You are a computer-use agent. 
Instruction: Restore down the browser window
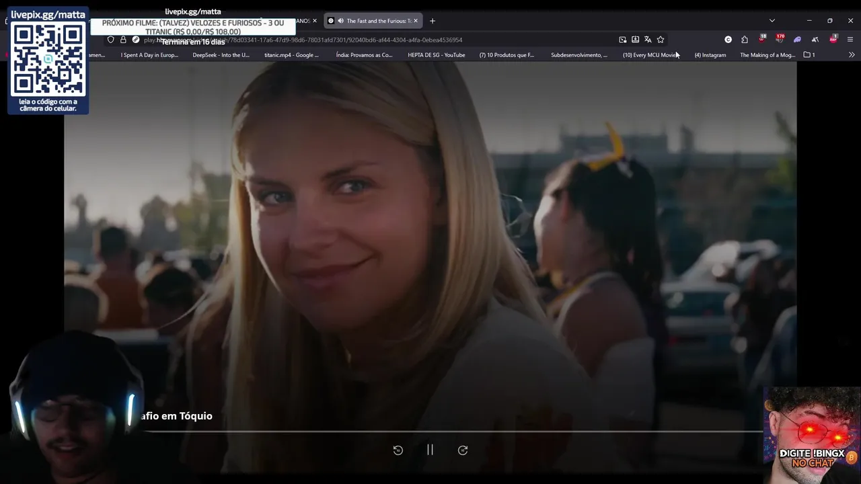[x=830, y=21]
